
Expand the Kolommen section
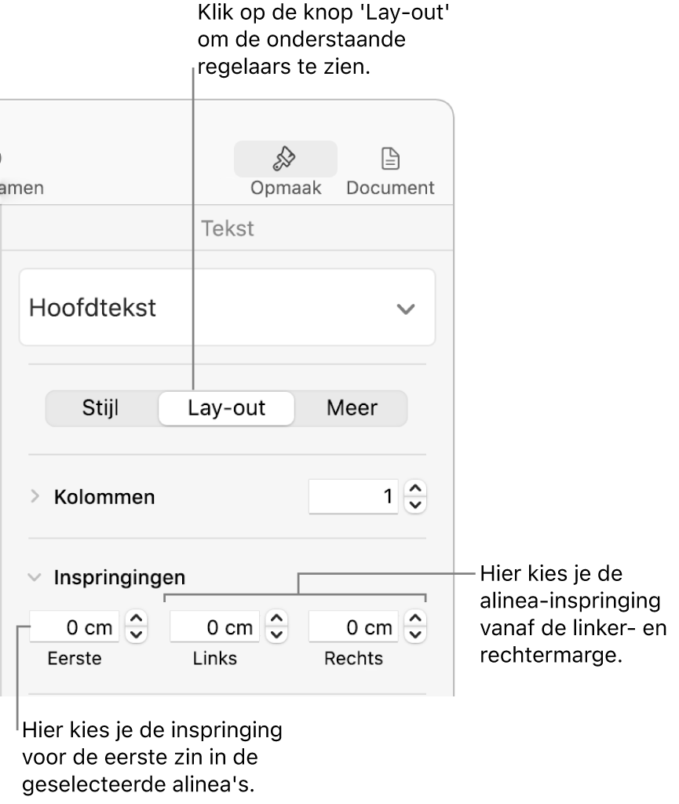pyautogui.click(x=35, y=497)
